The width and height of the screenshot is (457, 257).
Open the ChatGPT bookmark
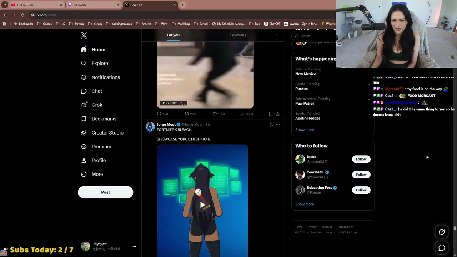point(272,24)
